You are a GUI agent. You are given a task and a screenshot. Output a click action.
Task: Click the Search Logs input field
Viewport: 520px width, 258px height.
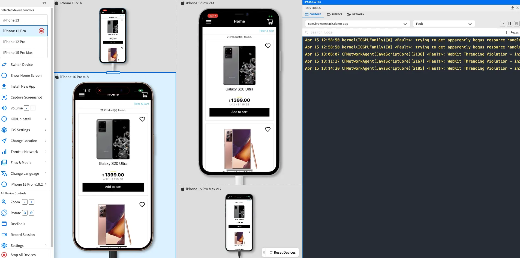point(404,32)
